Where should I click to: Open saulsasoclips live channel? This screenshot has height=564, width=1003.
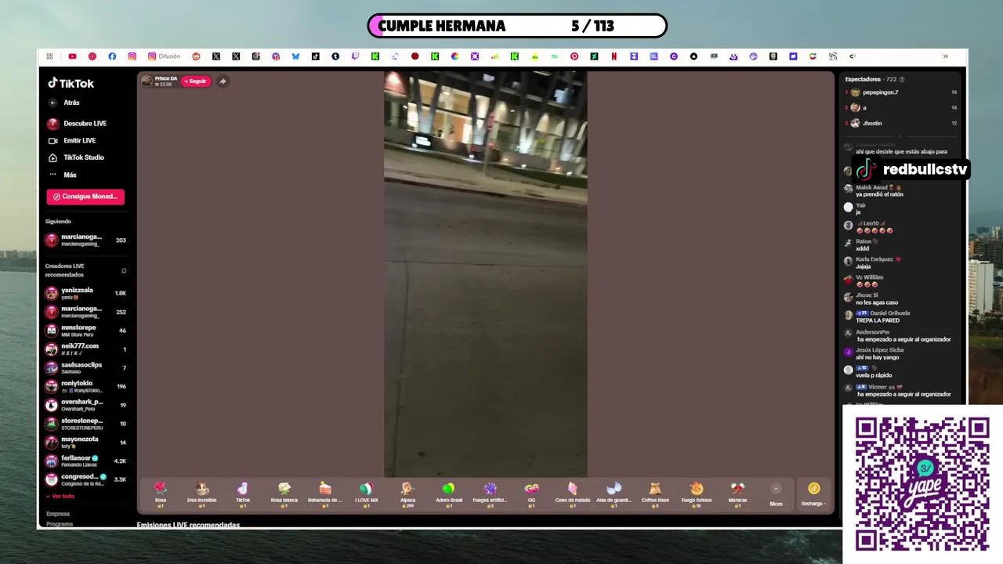tap(86, 368)
